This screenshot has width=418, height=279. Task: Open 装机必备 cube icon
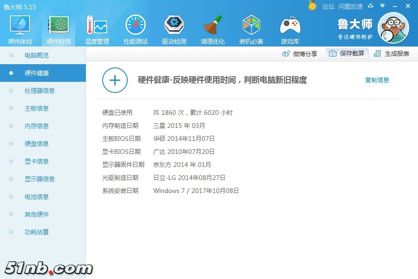(251, 25)
